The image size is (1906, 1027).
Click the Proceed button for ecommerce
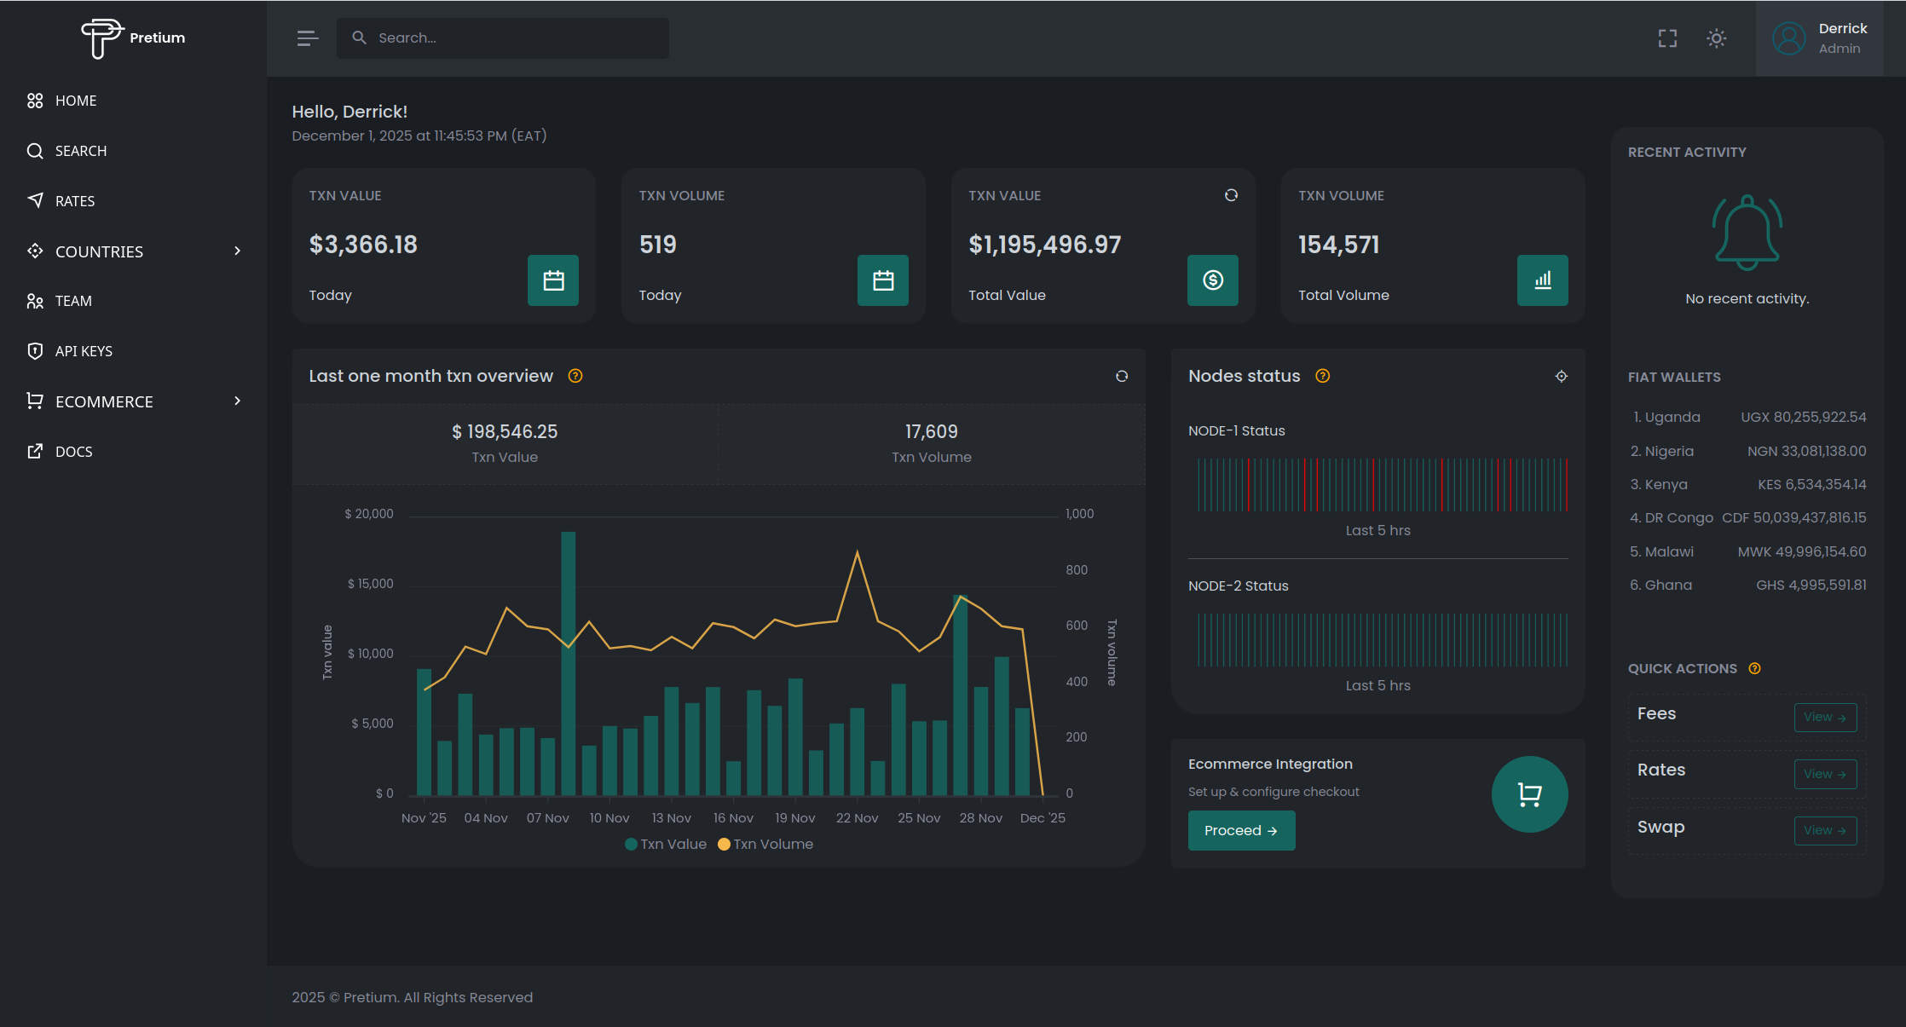1241,830
